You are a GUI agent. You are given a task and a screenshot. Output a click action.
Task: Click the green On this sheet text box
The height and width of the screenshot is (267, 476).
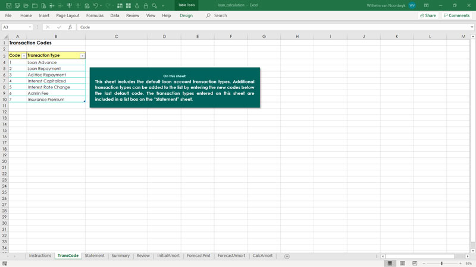(175, 87)
